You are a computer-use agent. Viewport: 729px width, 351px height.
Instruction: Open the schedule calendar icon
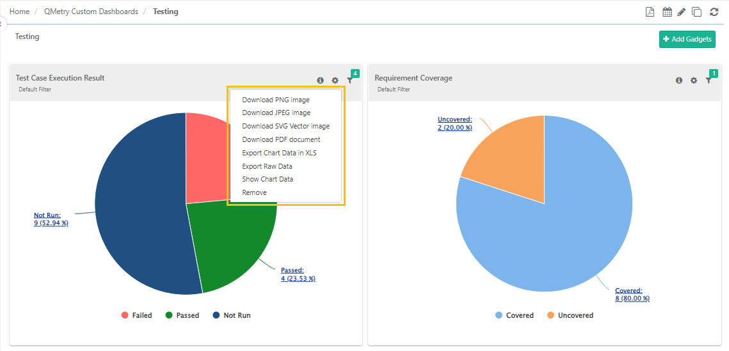(667, 12)
